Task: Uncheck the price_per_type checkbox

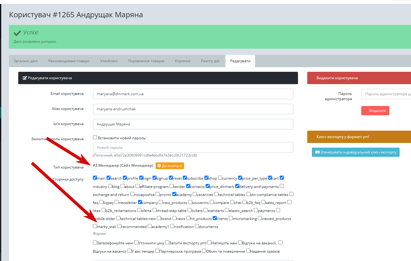Action: (x=240, y=178)
